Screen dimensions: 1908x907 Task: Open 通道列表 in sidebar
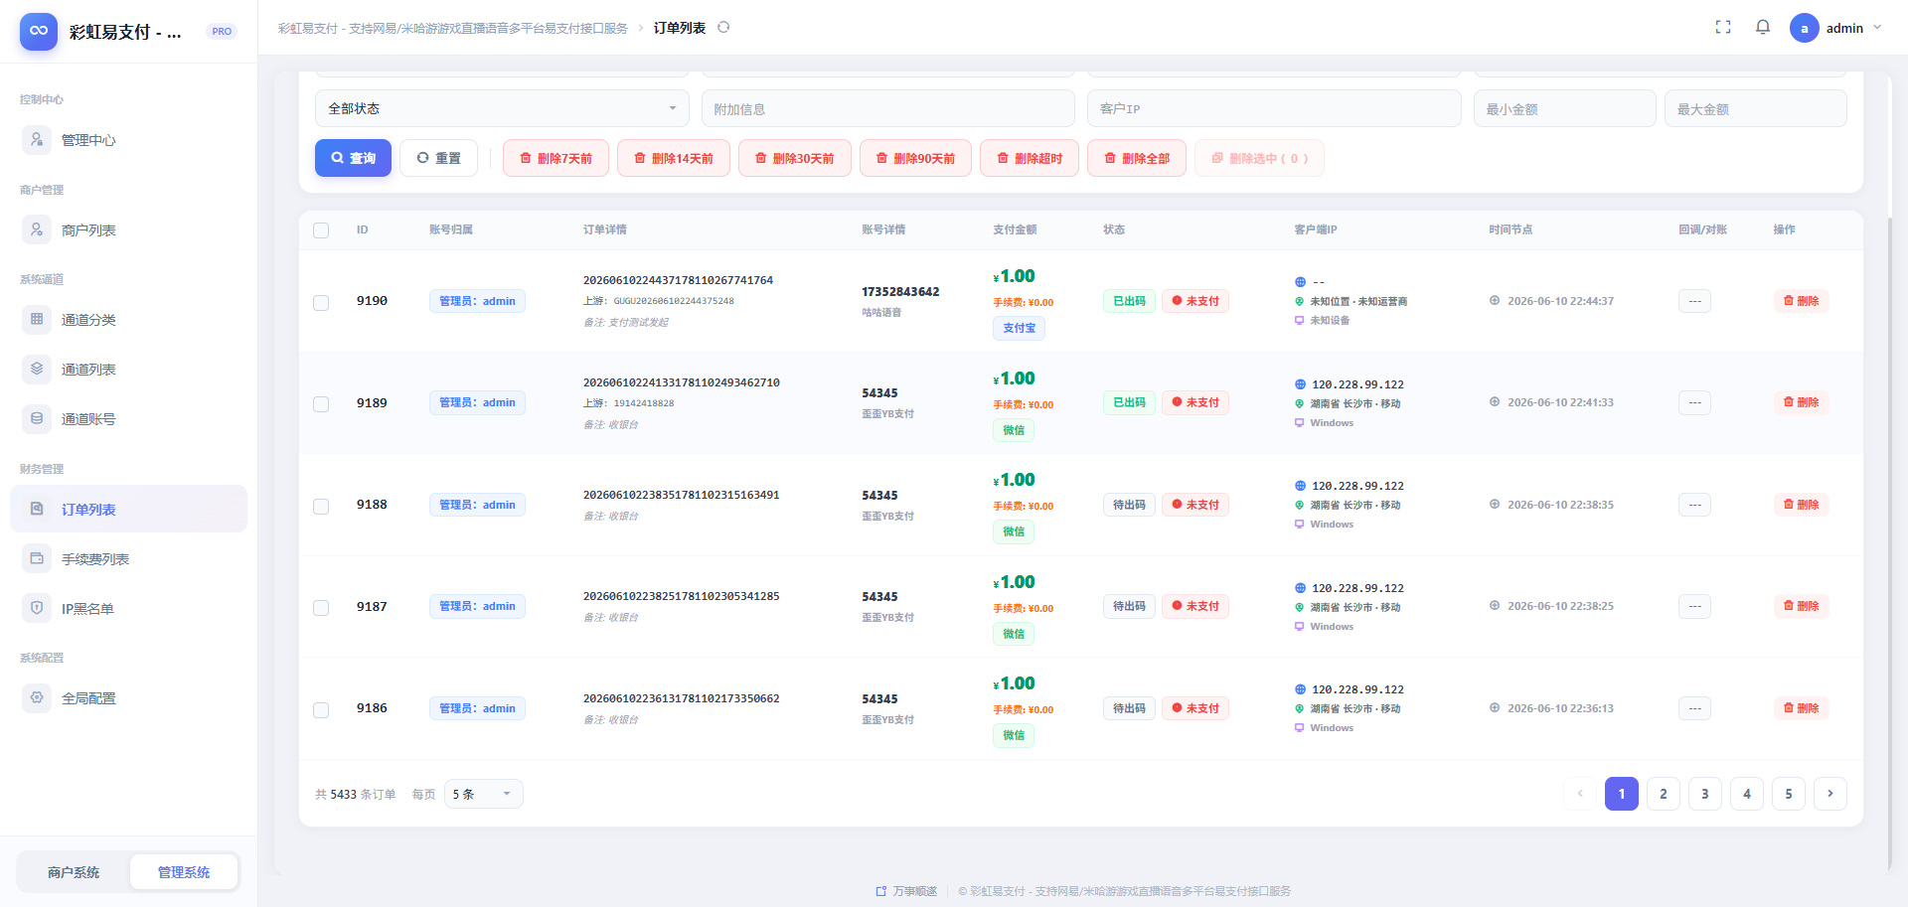[x=128, y=370]
